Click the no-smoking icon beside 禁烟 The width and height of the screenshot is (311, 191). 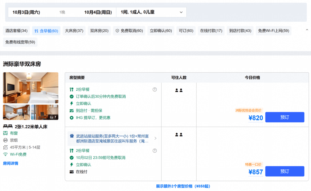(5, 140)
